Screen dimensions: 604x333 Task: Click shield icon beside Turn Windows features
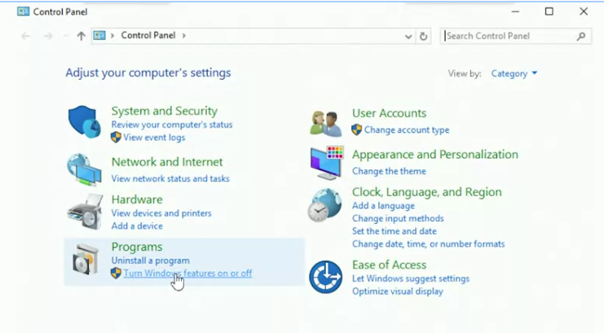116,274
